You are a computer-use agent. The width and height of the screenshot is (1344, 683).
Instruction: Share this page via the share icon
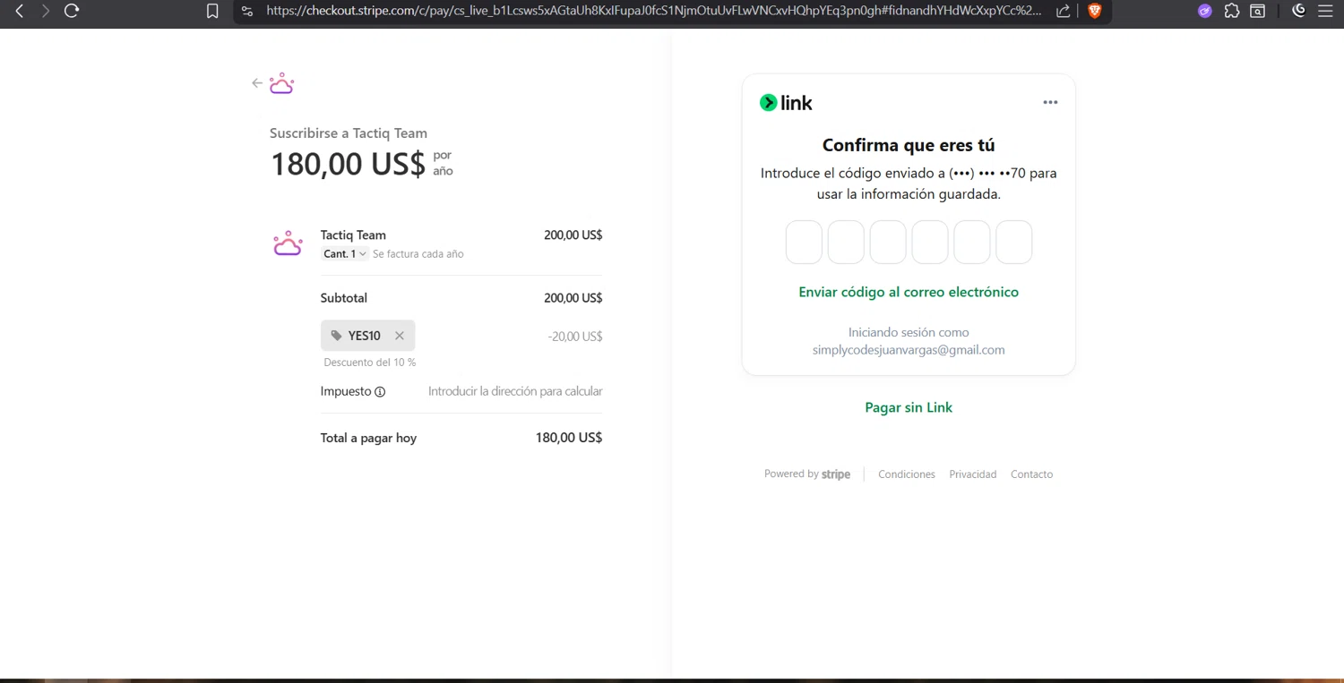coord(1064,11)
